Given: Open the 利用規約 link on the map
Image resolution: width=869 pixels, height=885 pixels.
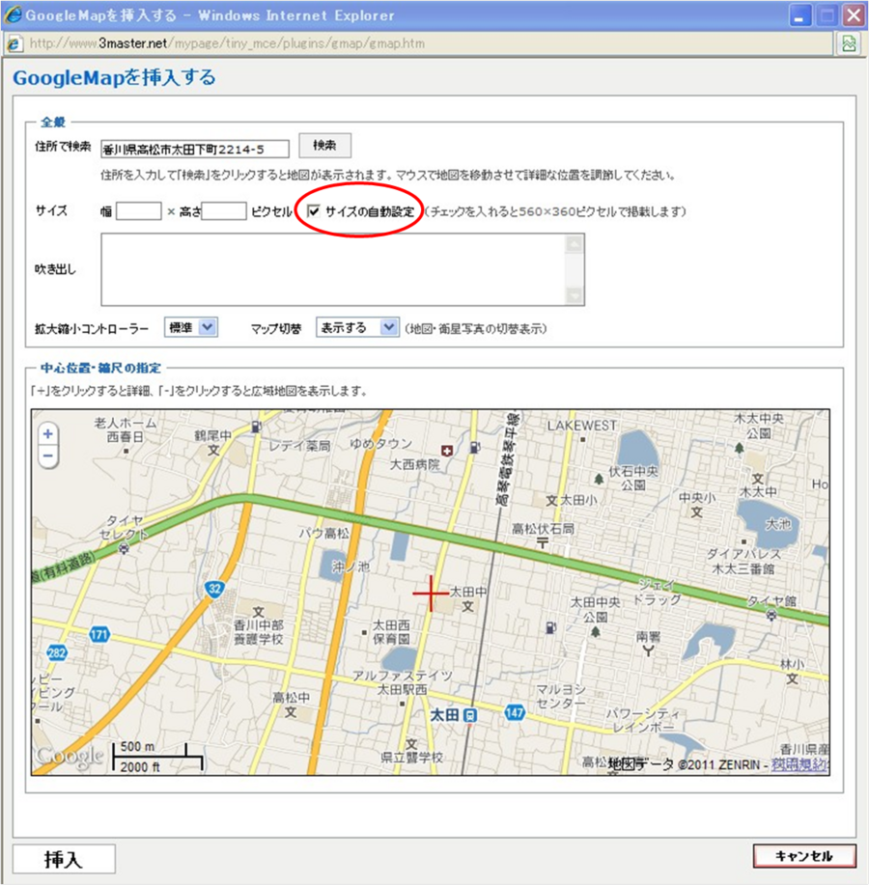Looking at the screenshot, I should click(x=799, y=764).
